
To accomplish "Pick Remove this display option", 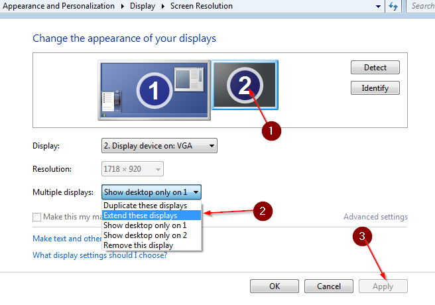I will pos(138,245).
